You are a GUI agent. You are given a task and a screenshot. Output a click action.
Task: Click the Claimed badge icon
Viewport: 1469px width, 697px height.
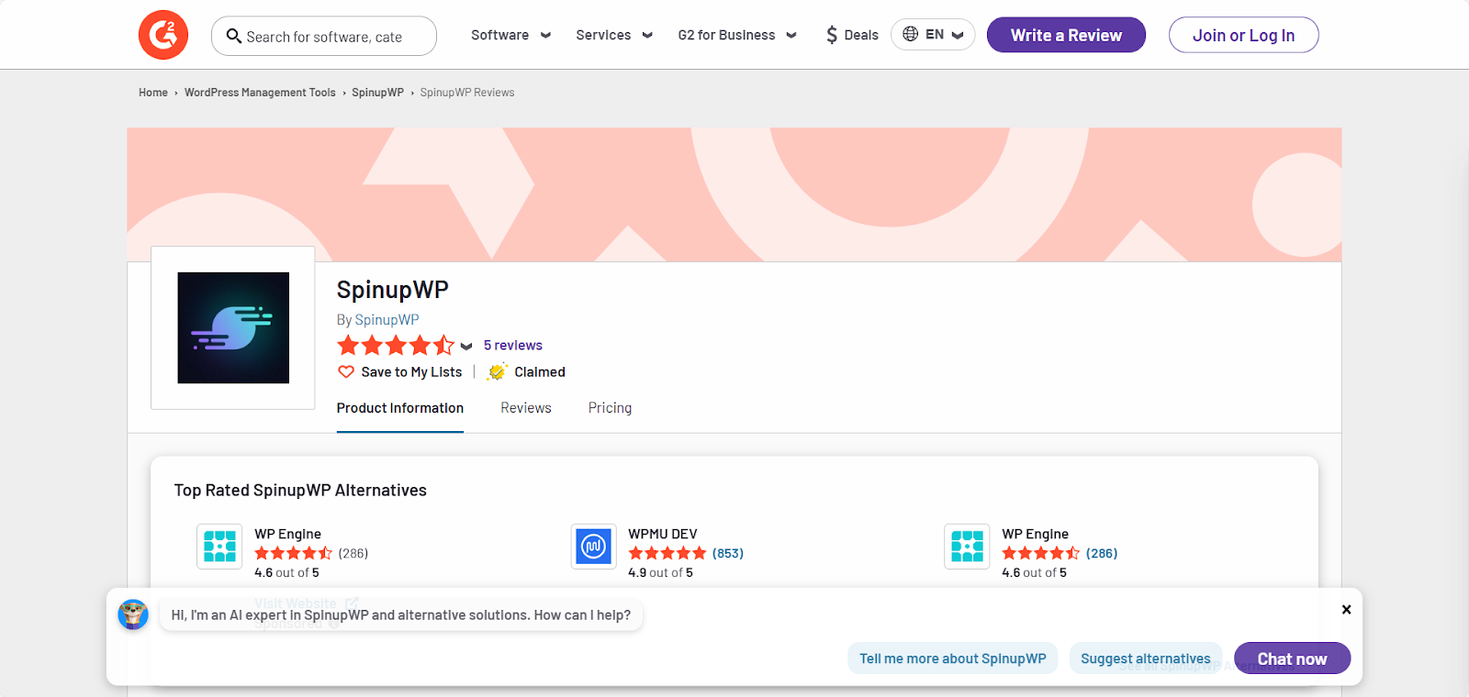pyautogui.click(x=497, y=371)
